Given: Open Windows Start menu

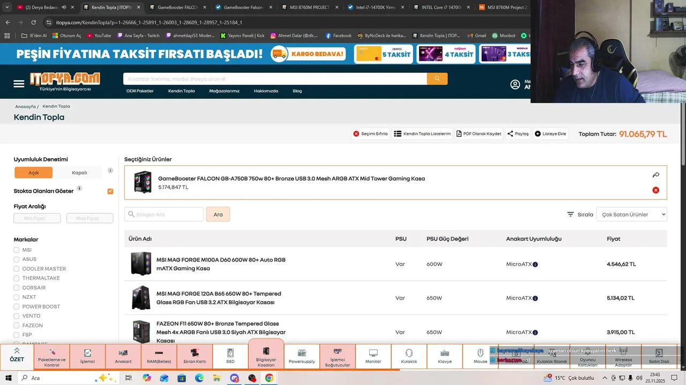Looking at the screenshot, I should pyautogui.click(x=9, y=378).
